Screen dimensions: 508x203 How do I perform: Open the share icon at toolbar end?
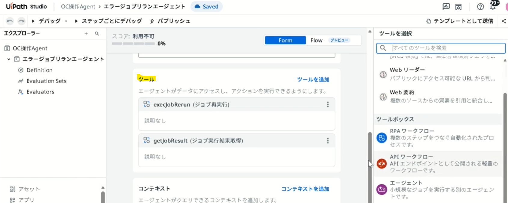click(x=504, y=21)
